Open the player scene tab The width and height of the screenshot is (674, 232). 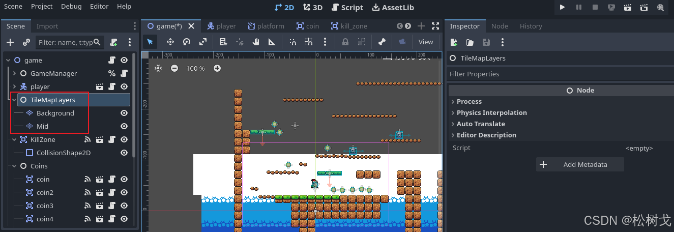(x=221, y=26)
